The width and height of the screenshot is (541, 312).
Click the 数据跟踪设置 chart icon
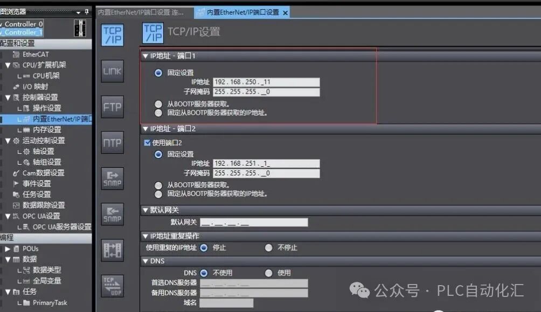pyautogui.click(x=16, y=205)
